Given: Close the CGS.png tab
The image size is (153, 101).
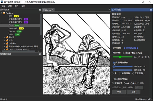Looking at the screenshot, I should tap(53, 10).
